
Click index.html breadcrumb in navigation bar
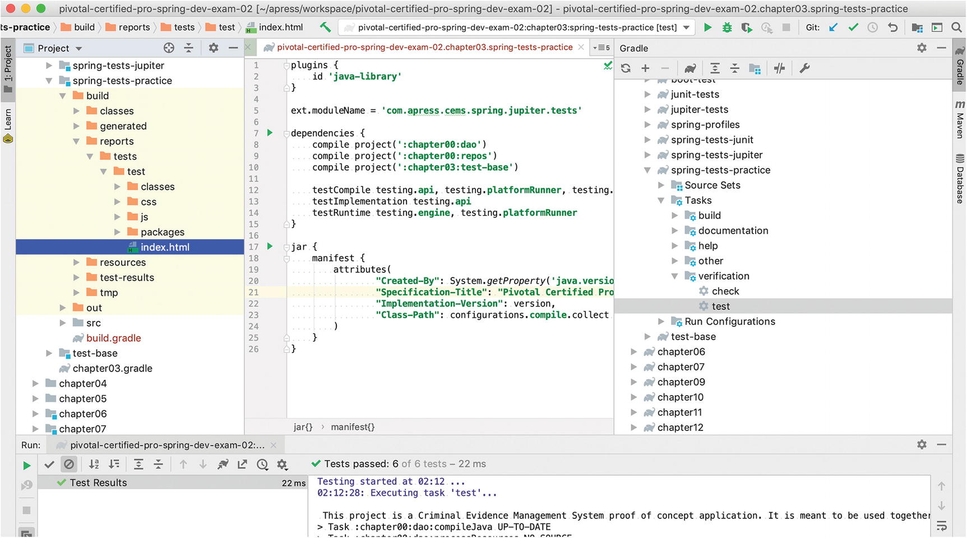tap(275, 27)
